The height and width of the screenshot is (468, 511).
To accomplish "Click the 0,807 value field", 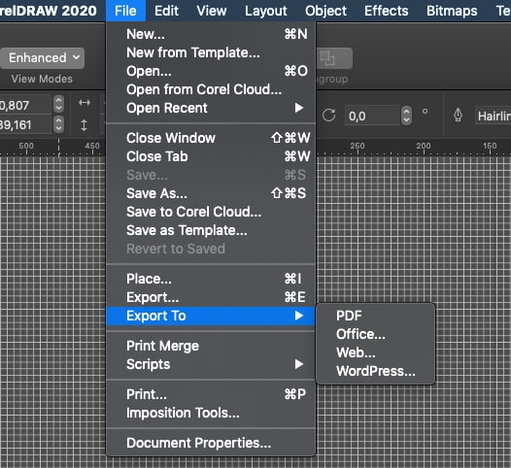I will 25,105.
